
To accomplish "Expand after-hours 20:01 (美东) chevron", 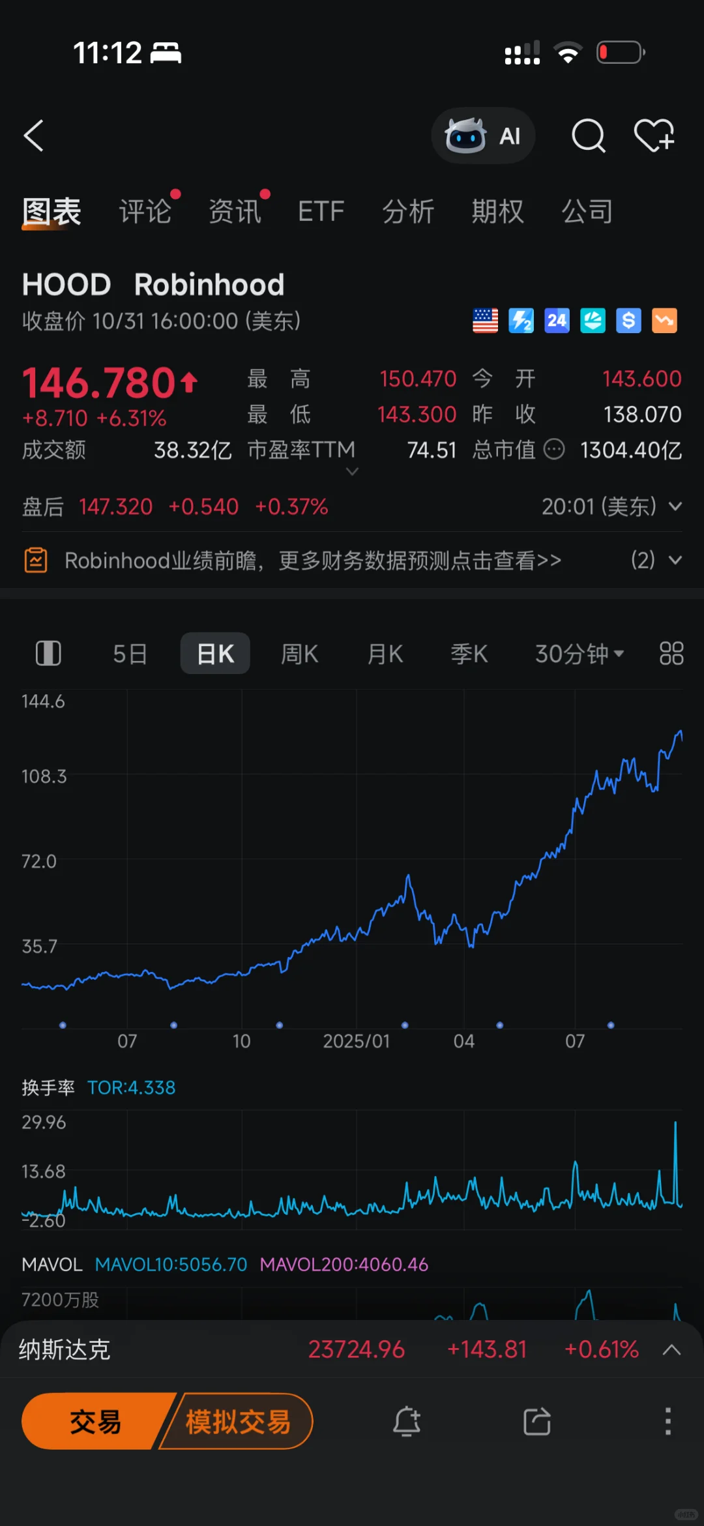I will pos(675,506).
